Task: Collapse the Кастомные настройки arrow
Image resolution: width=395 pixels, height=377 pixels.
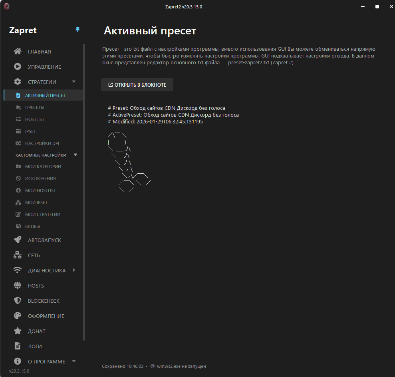Action: (x=75, y=155)
